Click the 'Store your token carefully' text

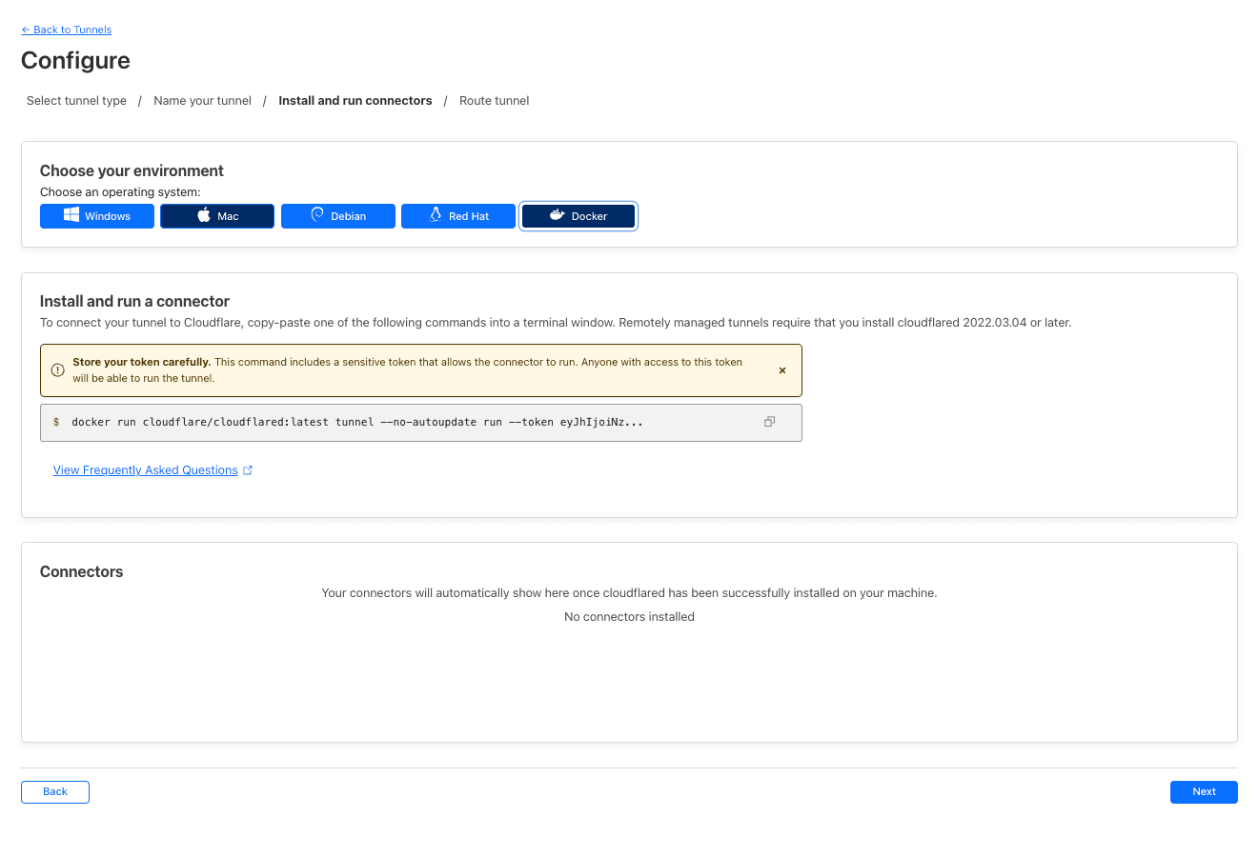pos(142,363)
